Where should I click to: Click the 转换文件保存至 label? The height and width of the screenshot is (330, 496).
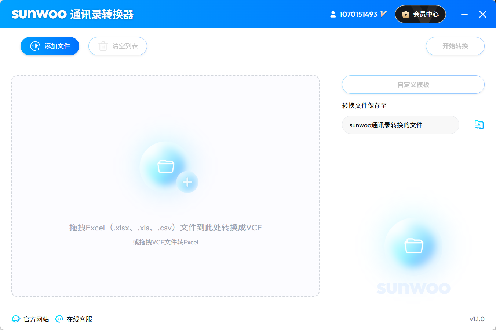click(x=364, y=106)
